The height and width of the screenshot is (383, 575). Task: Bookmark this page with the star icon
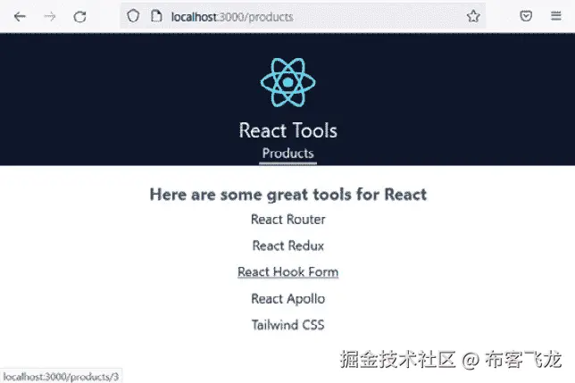click(473, 16)
